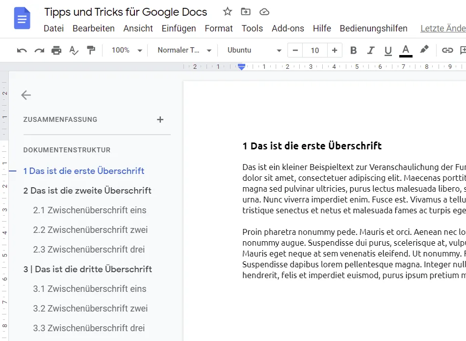Image resolution: width=466 pixels, height=341 pixels.
Task: Move the document using folder icon
Action: click(x=246, y=12)
